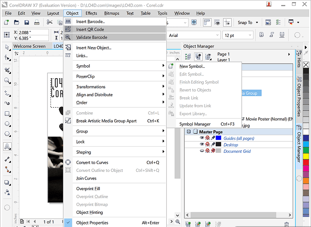The image size is (311, 227).
Task: Toggle show rulers button
Action: [207, 23]
